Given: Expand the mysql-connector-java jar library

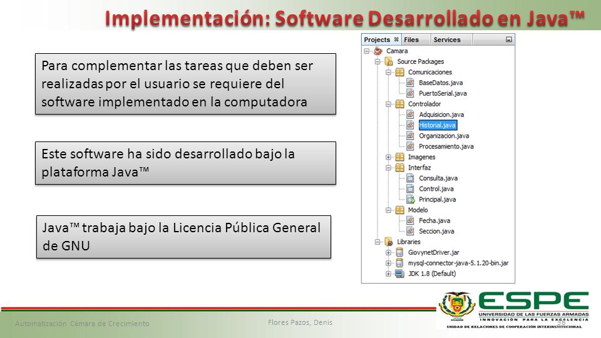Looking at the screenshot, I should (388, 263).
